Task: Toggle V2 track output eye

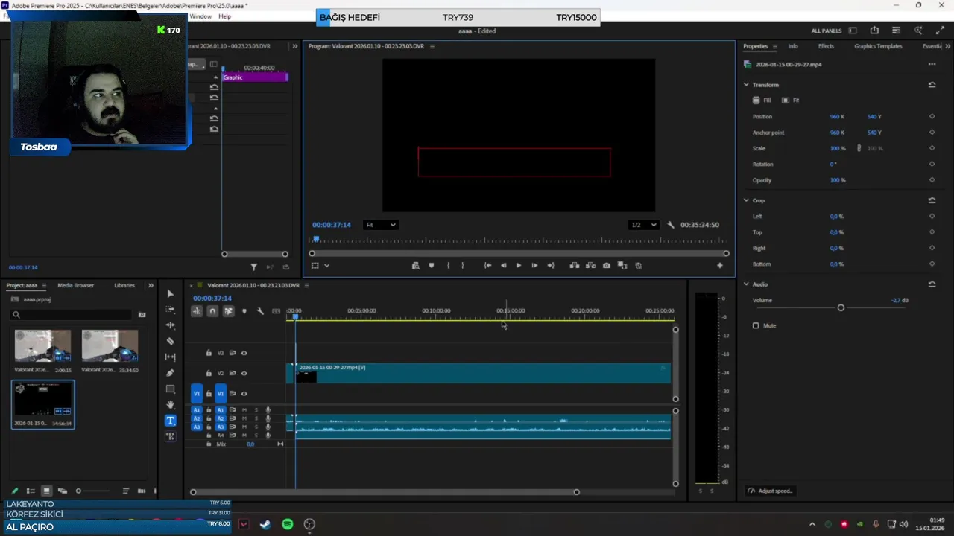Action: (244, 373)
